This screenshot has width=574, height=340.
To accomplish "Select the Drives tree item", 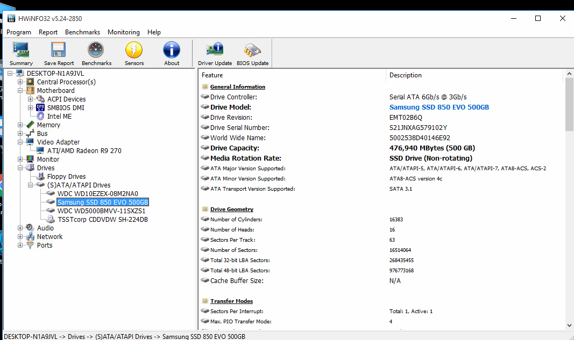I will point(46,168).
